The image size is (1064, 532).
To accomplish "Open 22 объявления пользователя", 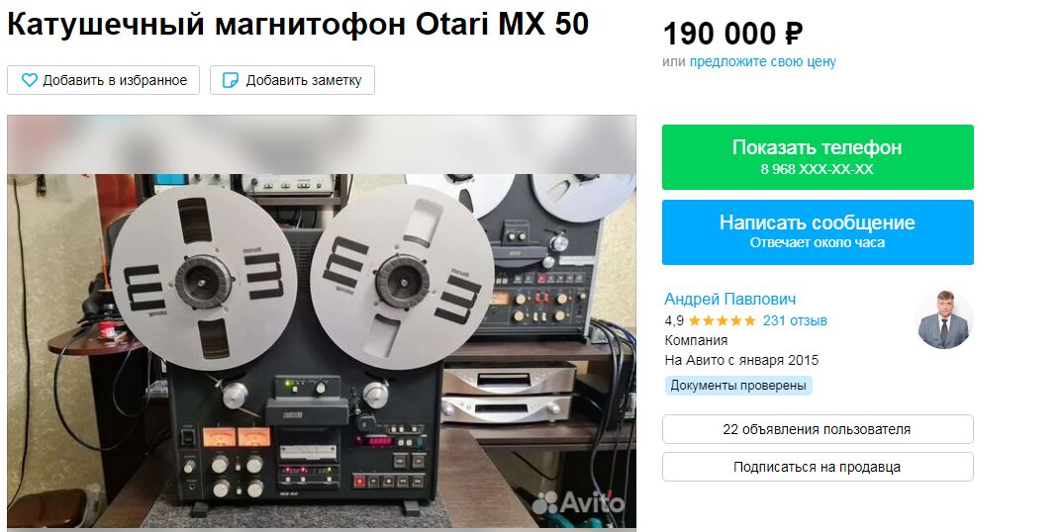I will point(818,429).
